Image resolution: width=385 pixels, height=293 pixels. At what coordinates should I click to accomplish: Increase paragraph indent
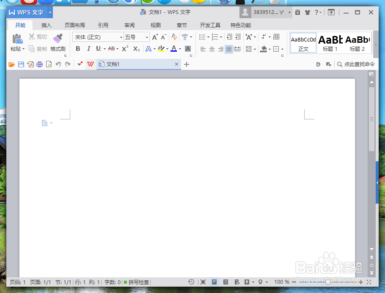pos(238,37)
